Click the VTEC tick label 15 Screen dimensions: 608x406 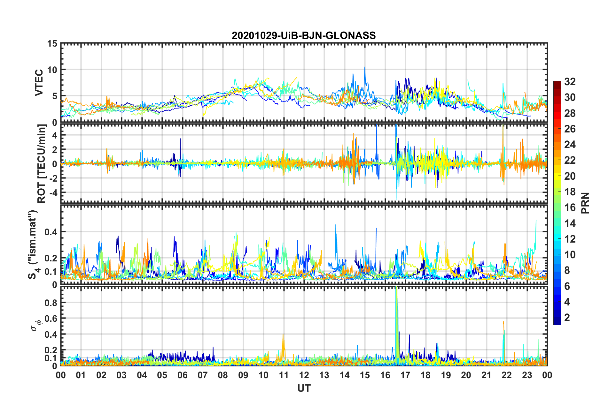52,44
